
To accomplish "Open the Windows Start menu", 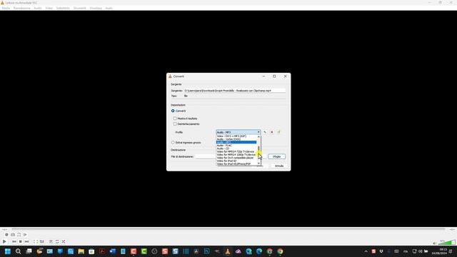I will (8, 251).
